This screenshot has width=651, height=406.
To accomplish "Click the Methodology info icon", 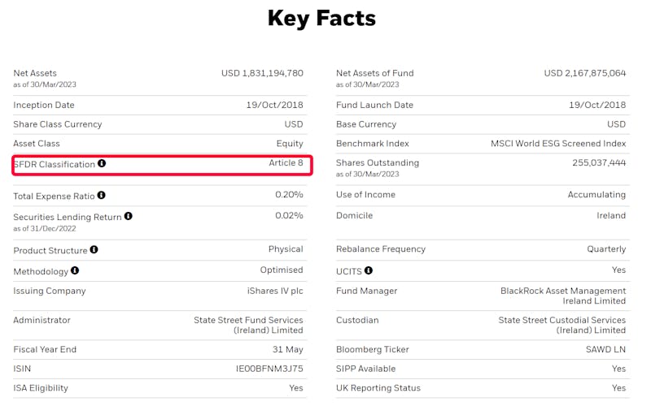I will click(x=75, y=270).
